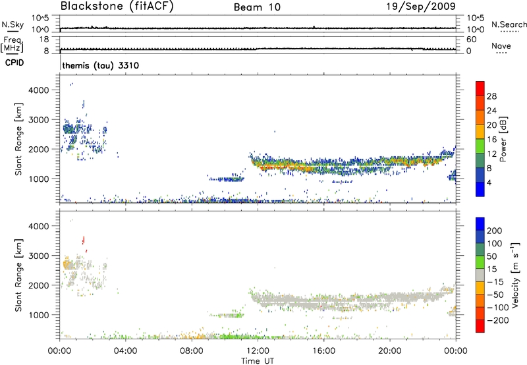Click the '60' right tick of Nave axis
This screenshot has height=365, width=527.
[x=471, y=40]
